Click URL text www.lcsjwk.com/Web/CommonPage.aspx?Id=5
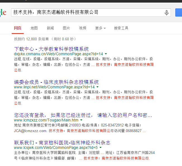The image size is (182, 166). 56,148
